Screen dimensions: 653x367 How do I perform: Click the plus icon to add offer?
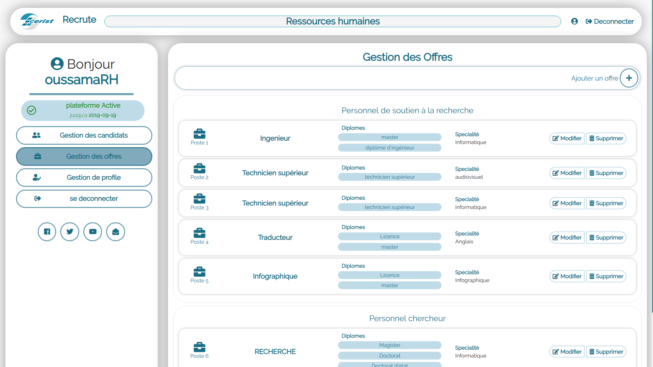(629, 78)
